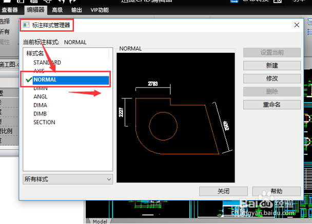
Task: Select the SECTION style
Action: pyautogui.click(x=44, y=122)
